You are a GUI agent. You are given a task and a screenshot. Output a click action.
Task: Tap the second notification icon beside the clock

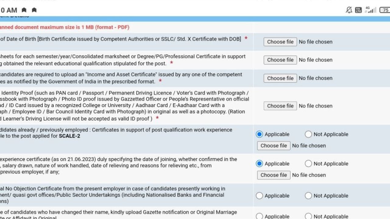pos(34,10)
